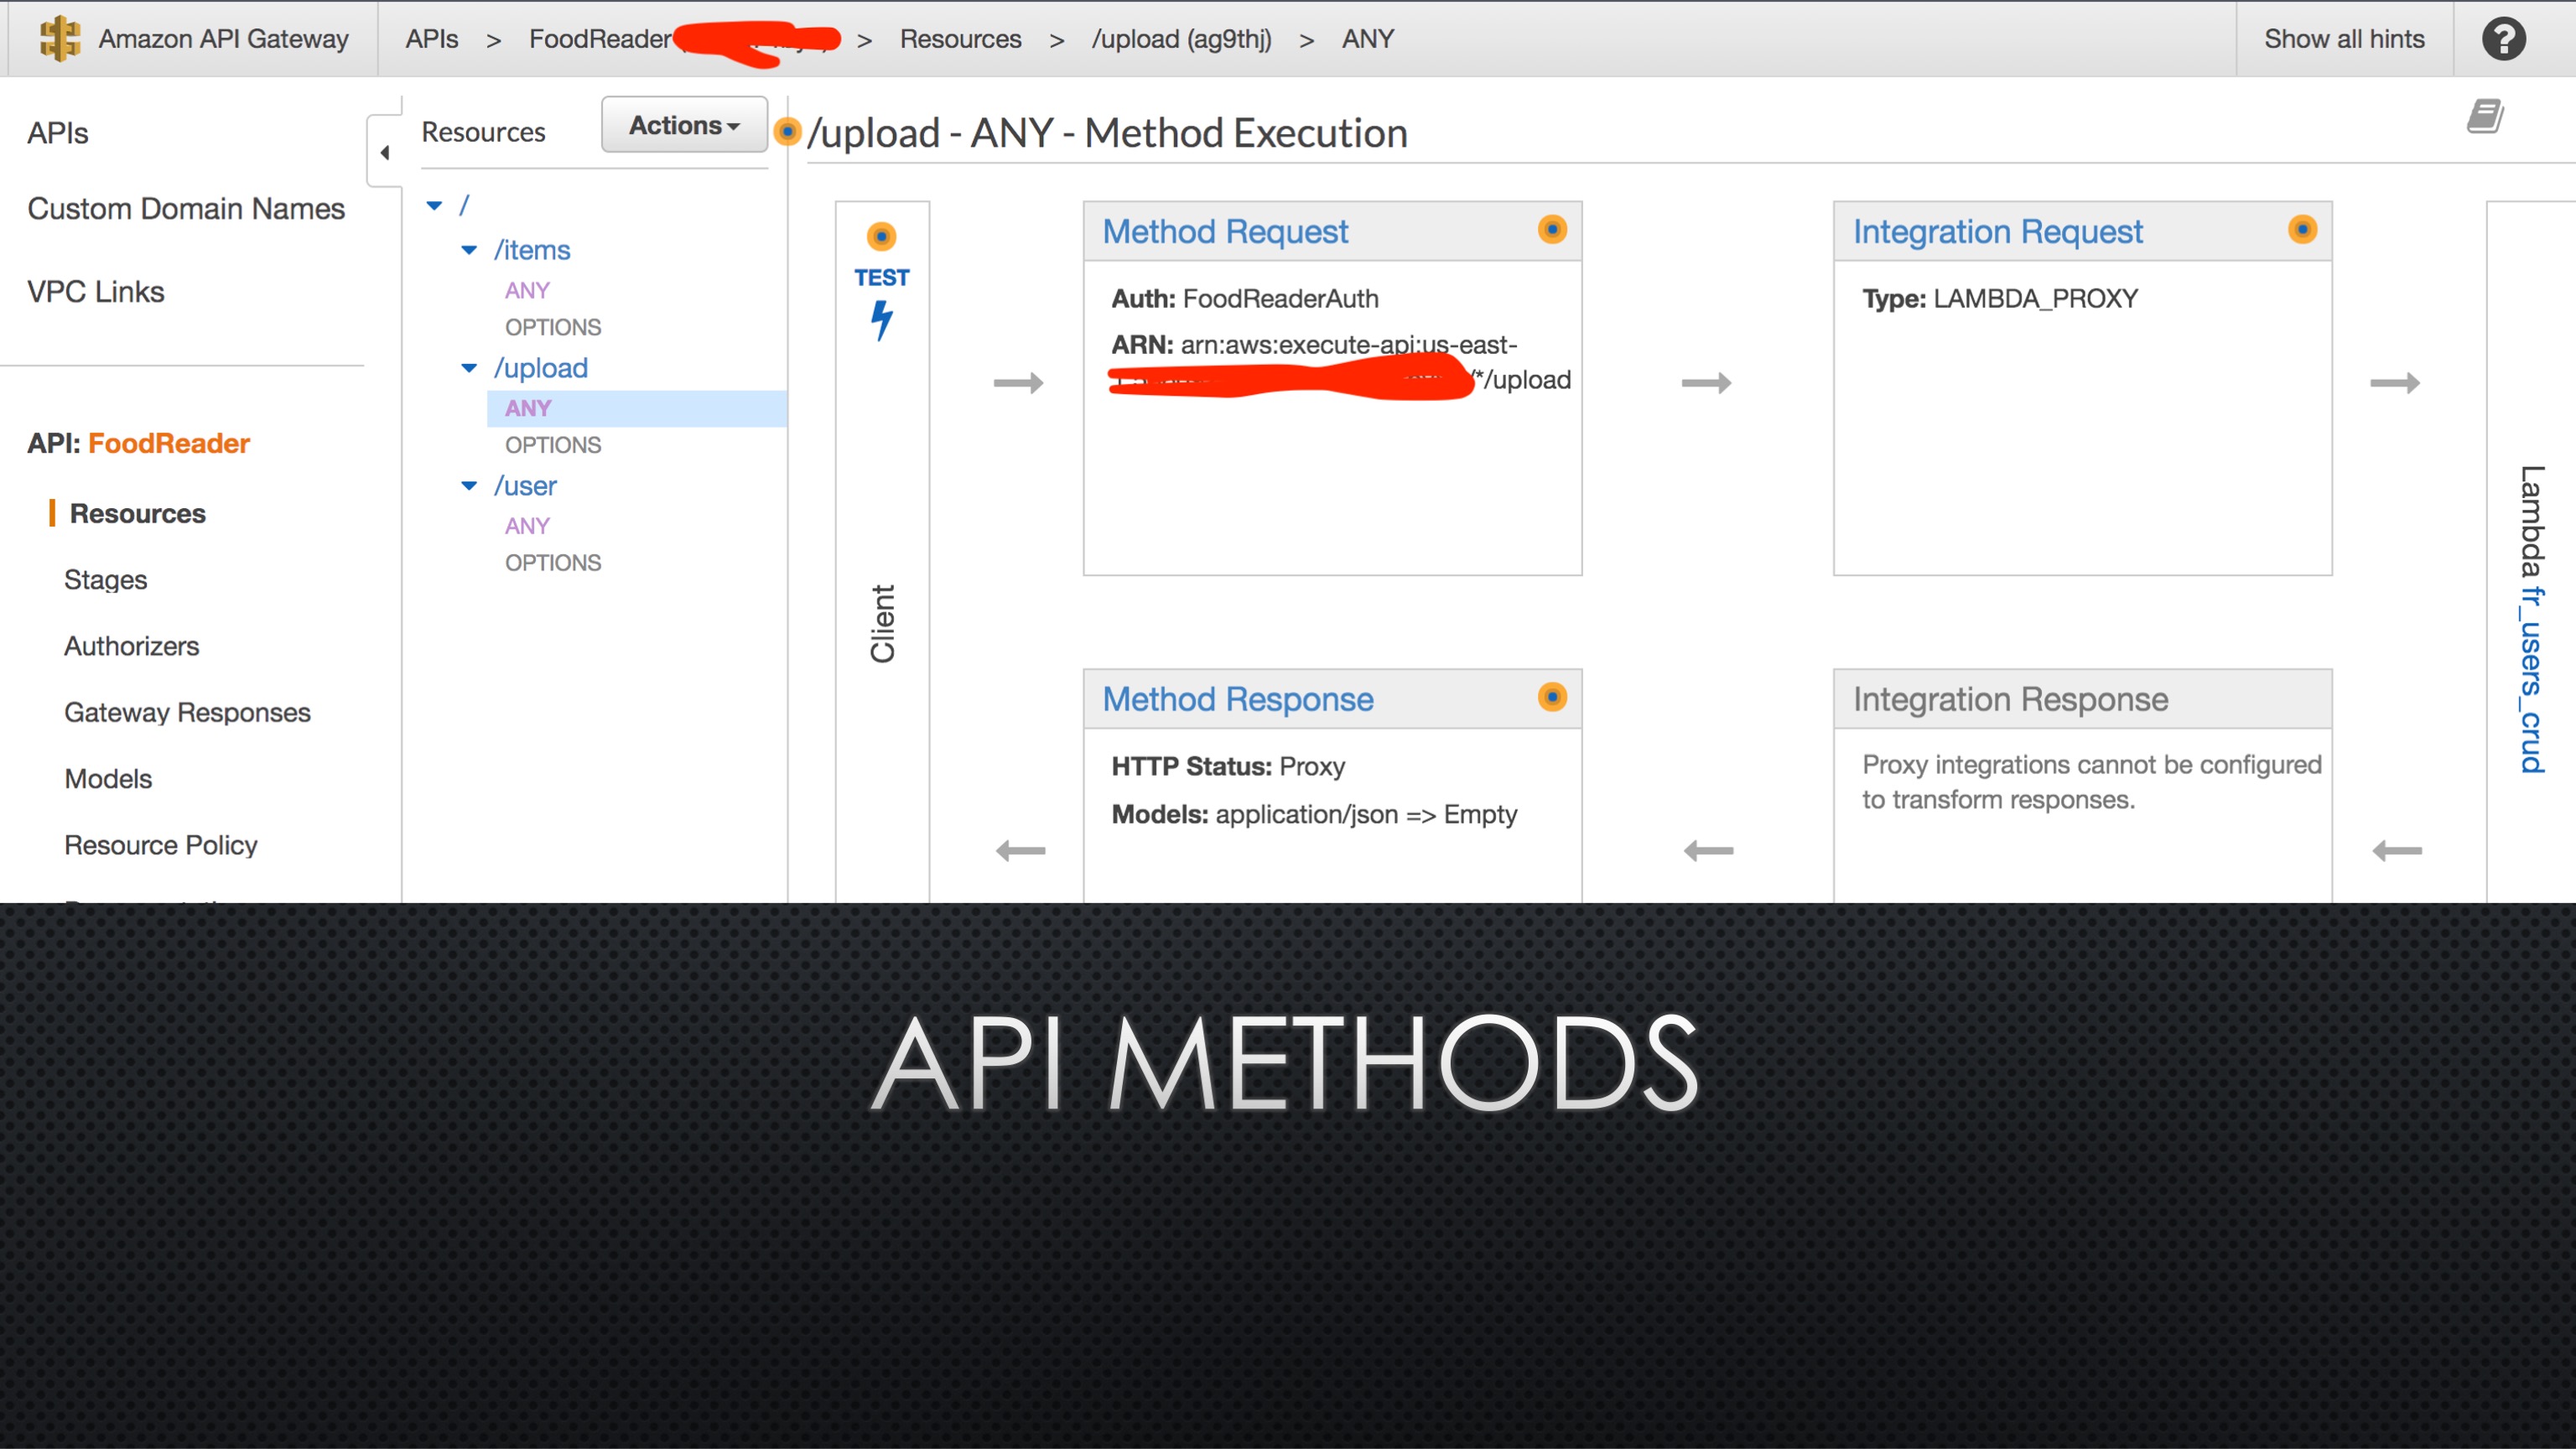Click the Integration Request hint dot
The image size is (2576, 1449).
[x=2302, y=229]
